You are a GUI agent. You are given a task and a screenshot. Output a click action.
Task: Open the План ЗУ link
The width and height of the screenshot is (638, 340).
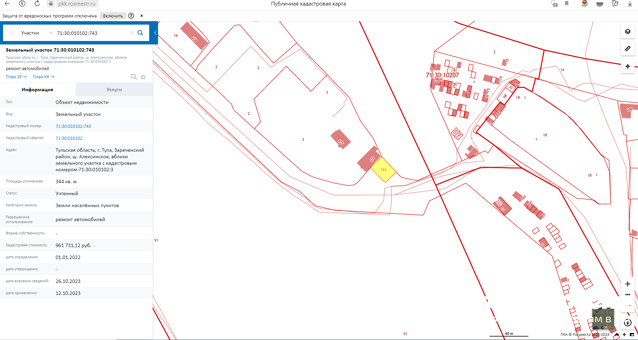(16, 77)
